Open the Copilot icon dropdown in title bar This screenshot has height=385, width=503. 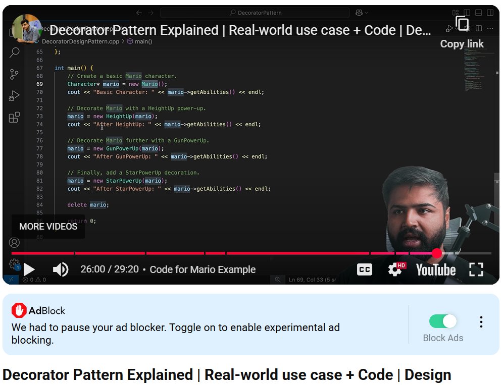click(x=362, y=13)
